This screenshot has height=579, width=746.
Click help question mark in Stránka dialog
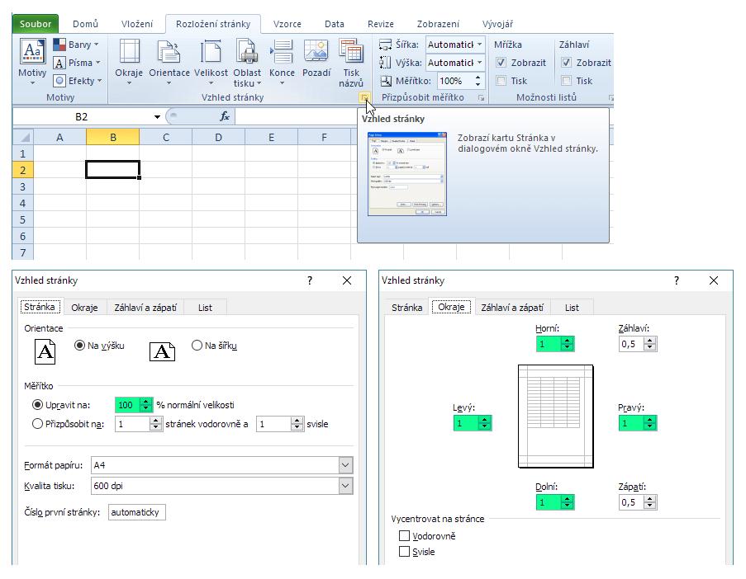pos(310,280)
